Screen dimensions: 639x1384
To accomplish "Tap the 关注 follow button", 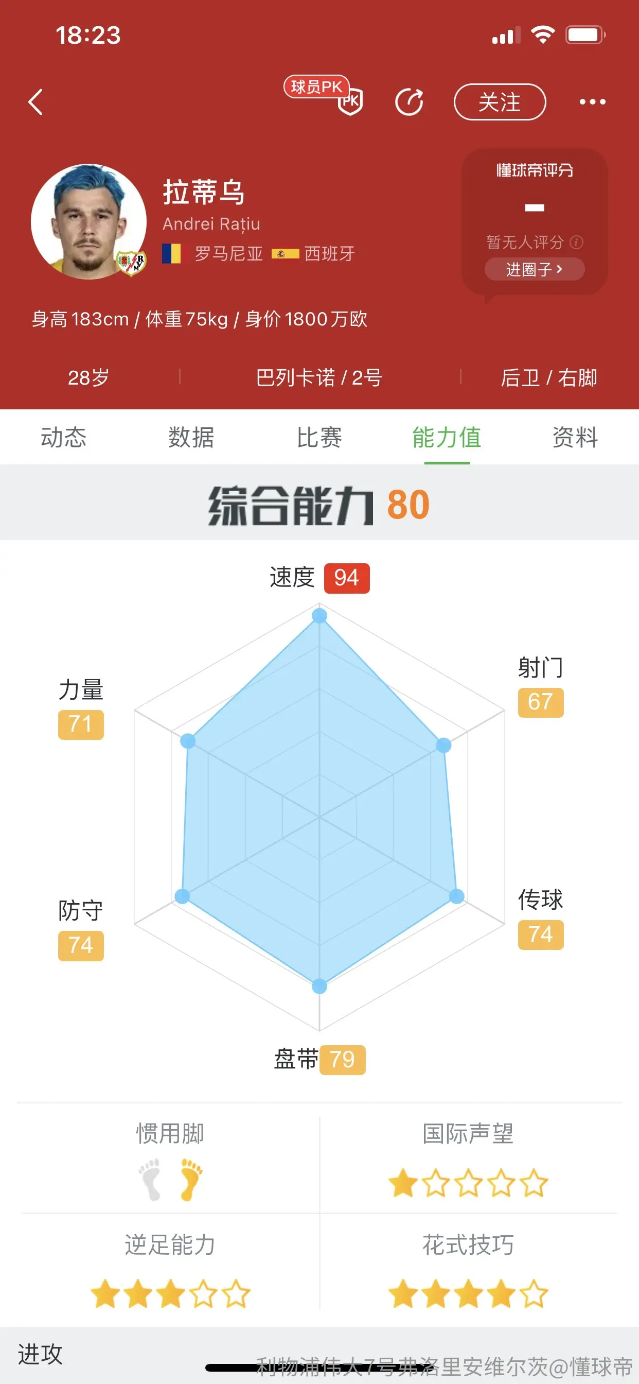I will click(x=500, y=102).
